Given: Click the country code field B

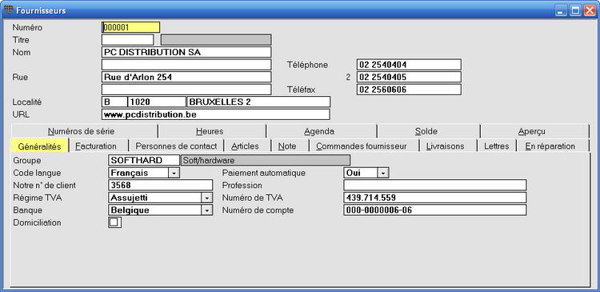Looking at the screenshot, I should click(114, 102).
